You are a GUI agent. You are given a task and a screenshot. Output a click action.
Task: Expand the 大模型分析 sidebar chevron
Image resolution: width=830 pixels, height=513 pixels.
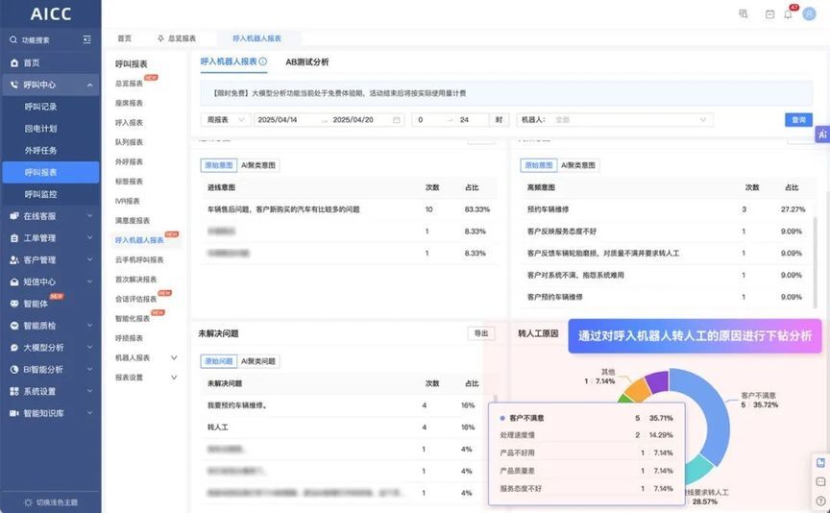89,348
